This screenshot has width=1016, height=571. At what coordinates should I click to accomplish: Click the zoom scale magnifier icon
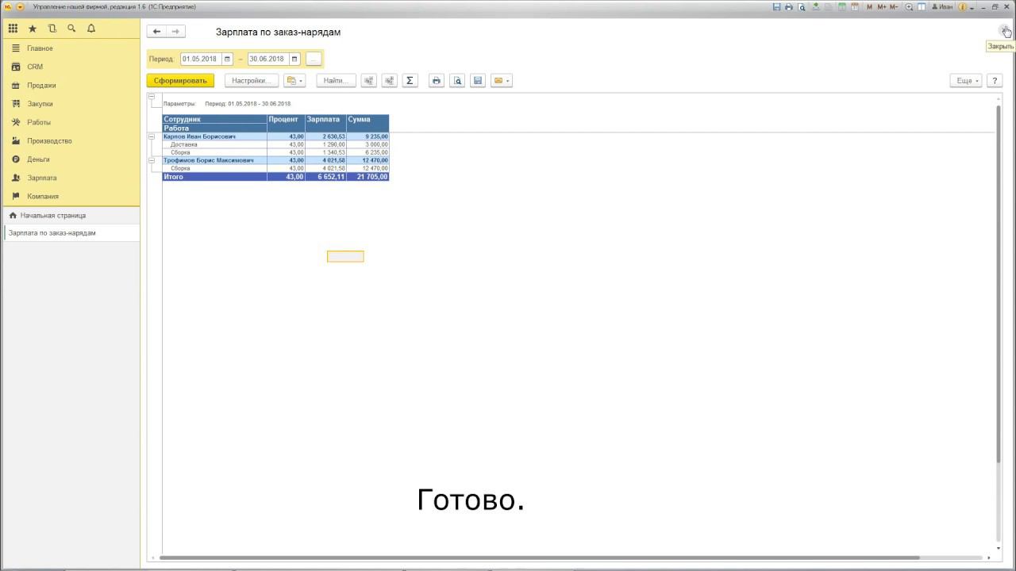pos(909,6)
